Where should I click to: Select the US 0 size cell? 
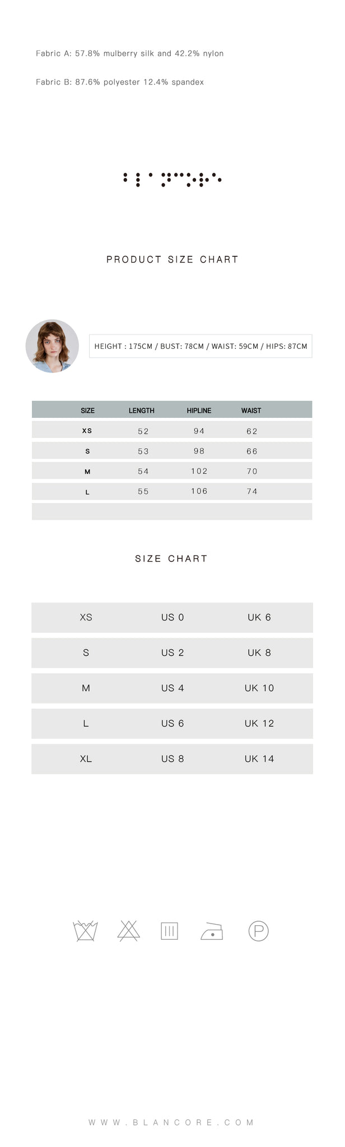click(172, 617)
